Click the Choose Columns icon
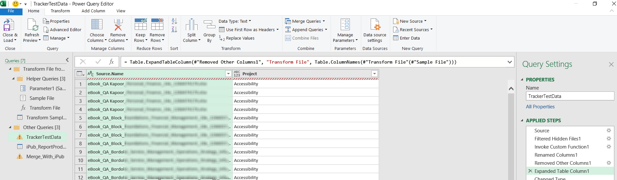Image resolution: width=617 pixels, height=180 pixels. pos(97,25)
